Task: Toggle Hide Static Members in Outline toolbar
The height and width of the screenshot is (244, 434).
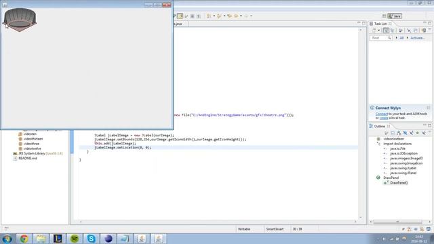Action: [x=412, y=133]
